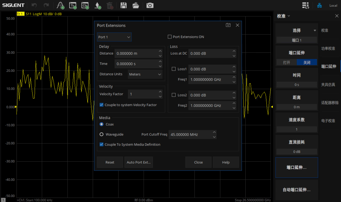Enable the Port Extensions ON checkbox
Viewport: 341px width, 202px height.
pos(170,37)
